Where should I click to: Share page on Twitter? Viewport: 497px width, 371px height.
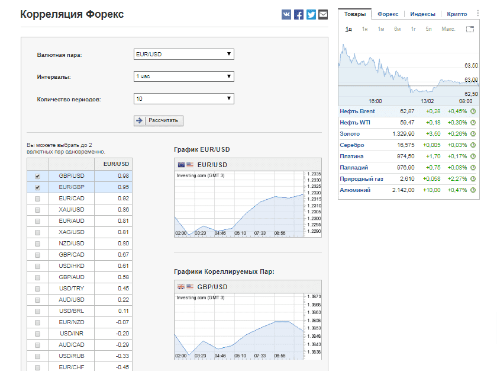tap(311, 15)
